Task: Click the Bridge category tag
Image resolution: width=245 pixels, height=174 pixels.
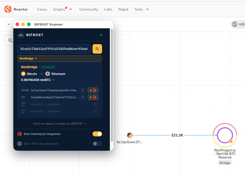Action: point(225,163)
